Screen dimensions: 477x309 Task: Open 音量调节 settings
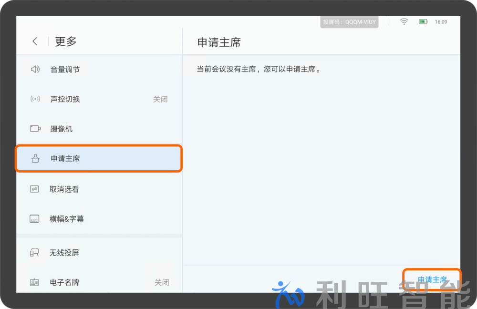(x=99, y=70)
